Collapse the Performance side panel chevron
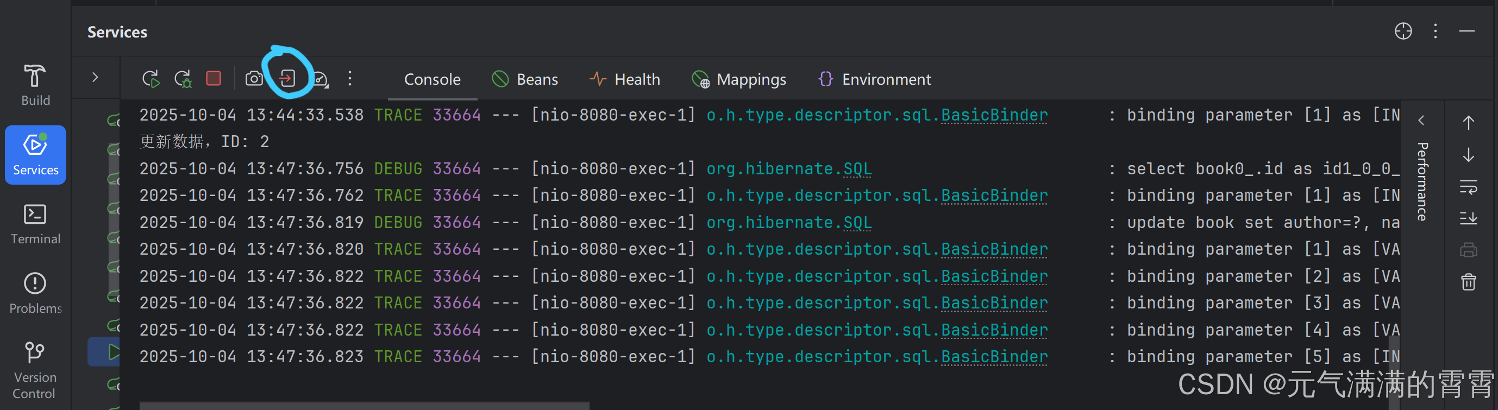 1421,121
